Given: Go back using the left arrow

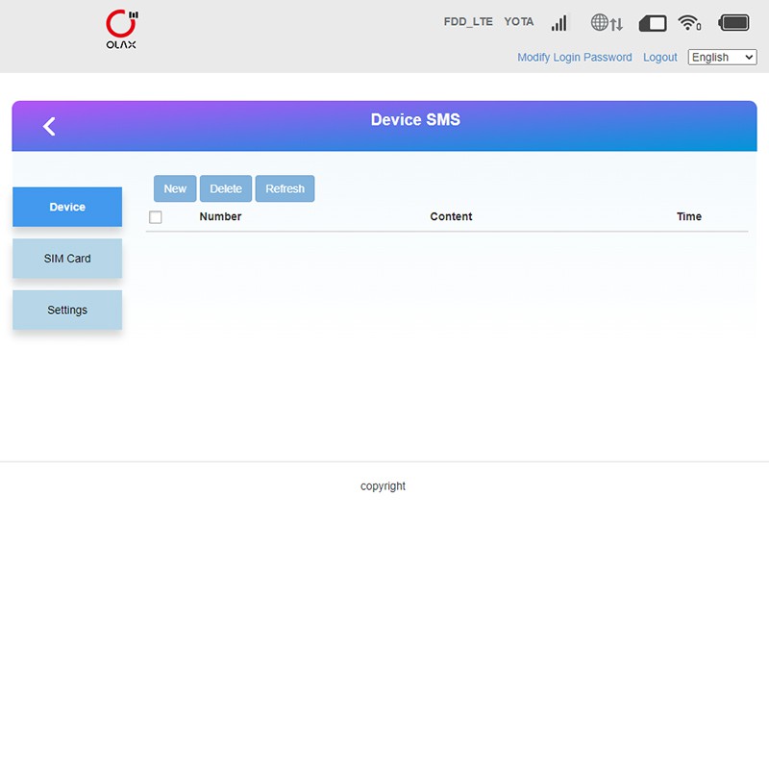Looking at the screenshot, I should point(49,126).
